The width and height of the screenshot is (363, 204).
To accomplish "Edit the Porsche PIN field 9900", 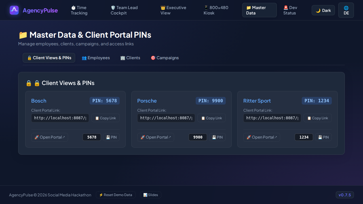I will [198, 137].
